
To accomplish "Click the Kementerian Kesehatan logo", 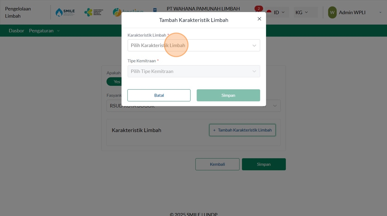I will [x=94, y=12].
